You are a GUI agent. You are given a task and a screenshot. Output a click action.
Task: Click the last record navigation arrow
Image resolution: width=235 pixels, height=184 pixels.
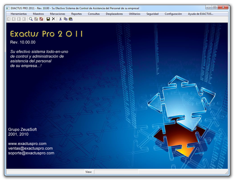pos(24,19)
